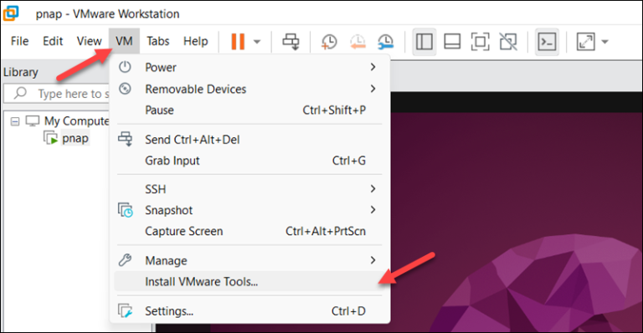Viewport: 643px width, 333px height.
Task: Open the Tabs menu
Action: point(158,41)
